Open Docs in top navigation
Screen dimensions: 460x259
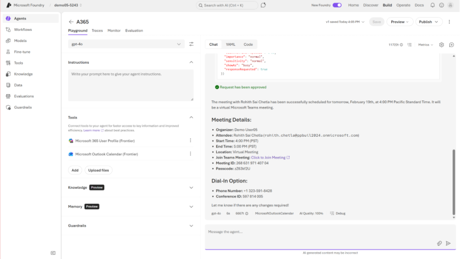[419, 5]
